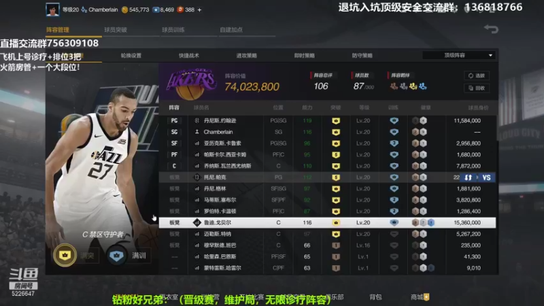The image size is (544, 306).
Task: Click the yellow bond icon under 阵容羁绊
Action: click(413, 86)
